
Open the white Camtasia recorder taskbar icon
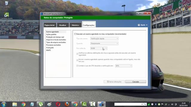pos(93,104)
